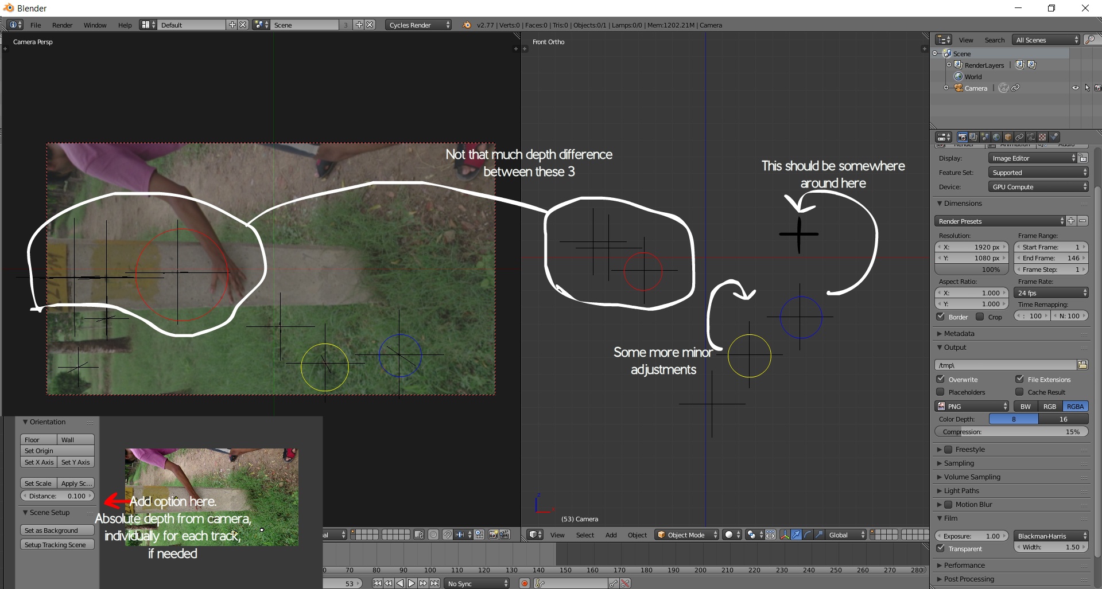Expand the Light Paths panel
The image size is (1102, 589).
961,490
